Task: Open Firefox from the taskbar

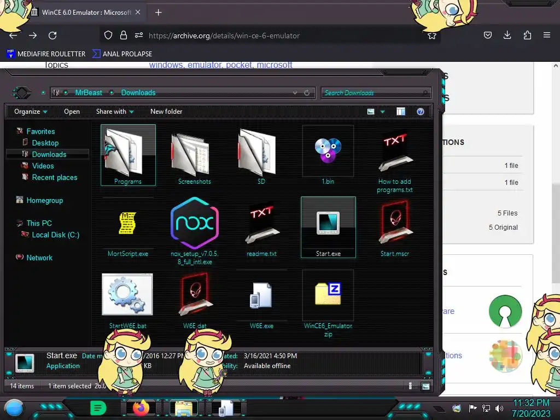Action: point(141,408)
